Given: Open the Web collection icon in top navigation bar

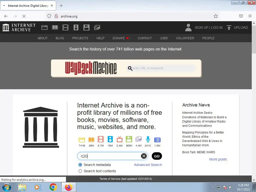Looking at the screenshot, I should tap(44, 27).
